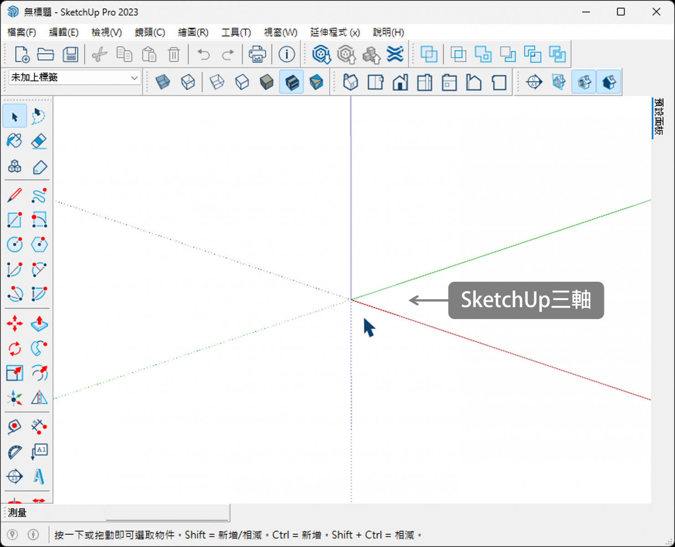Viewport: 675px width, 547px height.
Task: Create a new file from toolbar
Action: 21,54
